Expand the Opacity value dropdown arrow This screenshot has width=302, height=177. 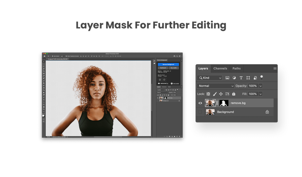(260, 86)
